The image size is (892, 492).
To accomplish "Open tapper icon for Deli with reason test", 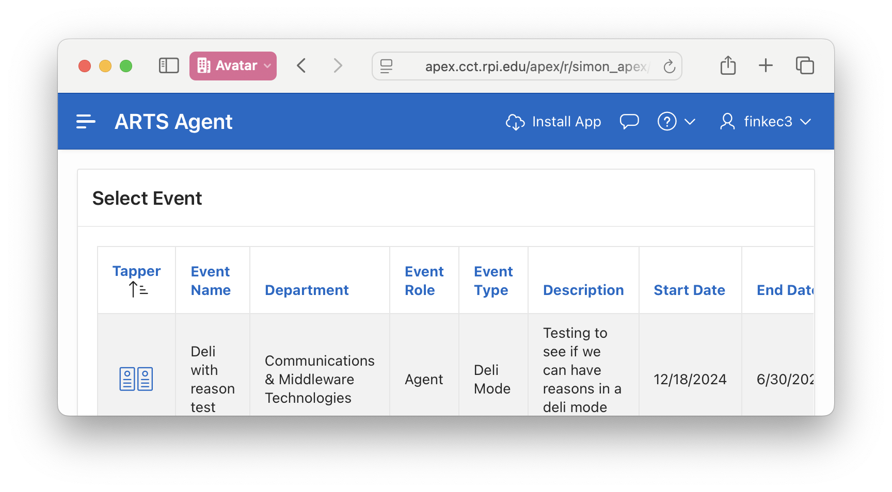I will [x=136, y=379].
